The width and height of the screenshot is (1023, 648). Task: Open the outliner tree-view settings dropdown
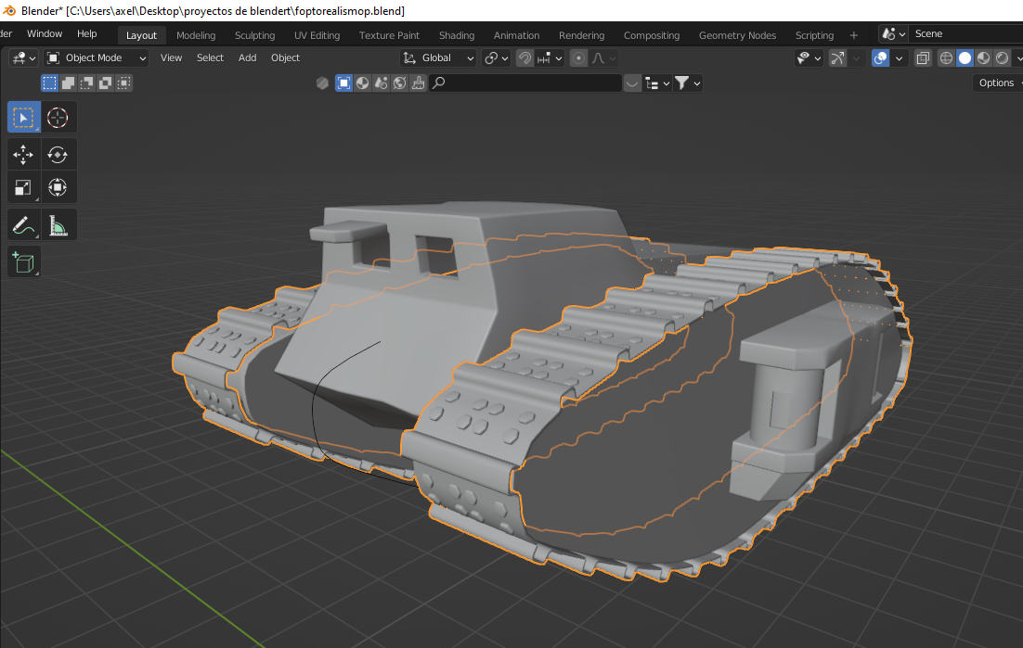657,83
